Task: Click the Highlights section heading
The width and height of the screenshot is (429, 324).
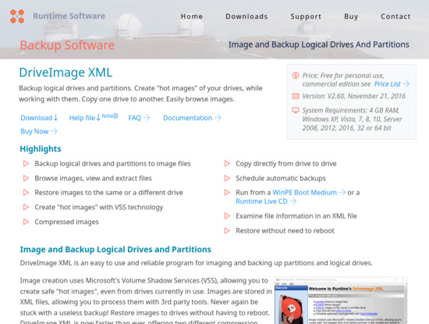Action: click(x=41, y=148)
